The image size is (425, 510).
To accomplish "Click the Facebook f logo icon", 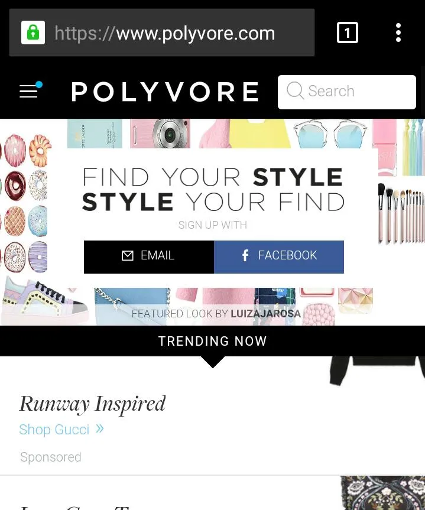I will (245, 256).
